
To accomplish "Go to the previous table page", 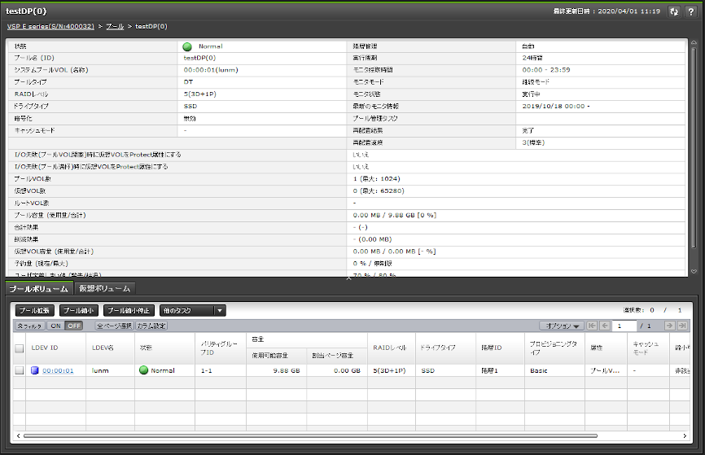I will (604, 326).
